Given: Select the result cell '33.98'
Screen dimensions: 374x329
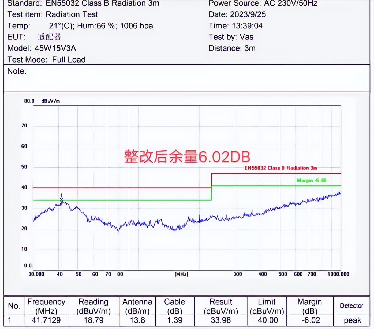Looking at the screenshot, I should [221, 320].
